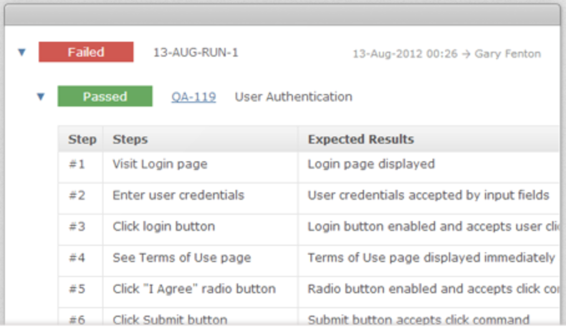Image resolution: width=566 pixels, height=330 pixels.
Task: Collapse the 13-AUG-RUN-1 test run
Action: click(x=22, y=53)
